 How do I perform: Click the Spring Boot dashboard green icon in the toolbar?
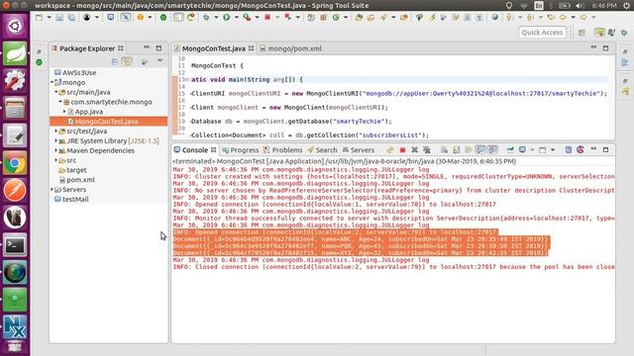tap(163, 18)
